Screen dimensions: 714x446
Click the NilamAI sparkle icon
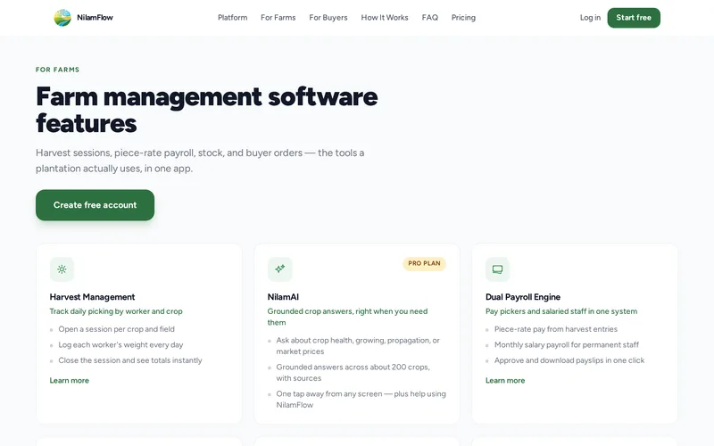(279, 269)
